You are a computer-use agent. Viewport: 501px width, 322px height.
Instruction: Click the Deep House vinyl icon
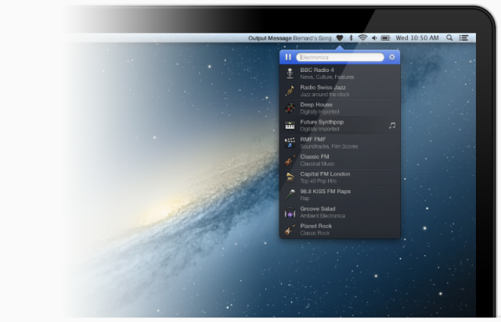[x=290, y=108]
